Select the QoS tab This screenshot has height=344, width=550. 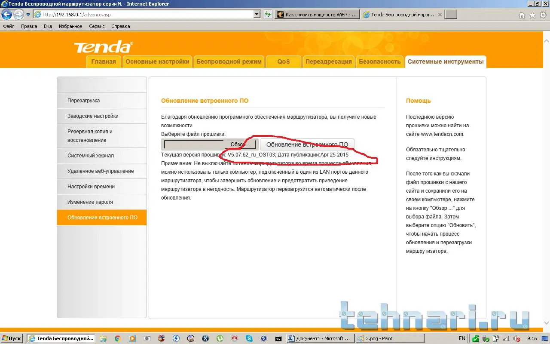coord(283,61)
